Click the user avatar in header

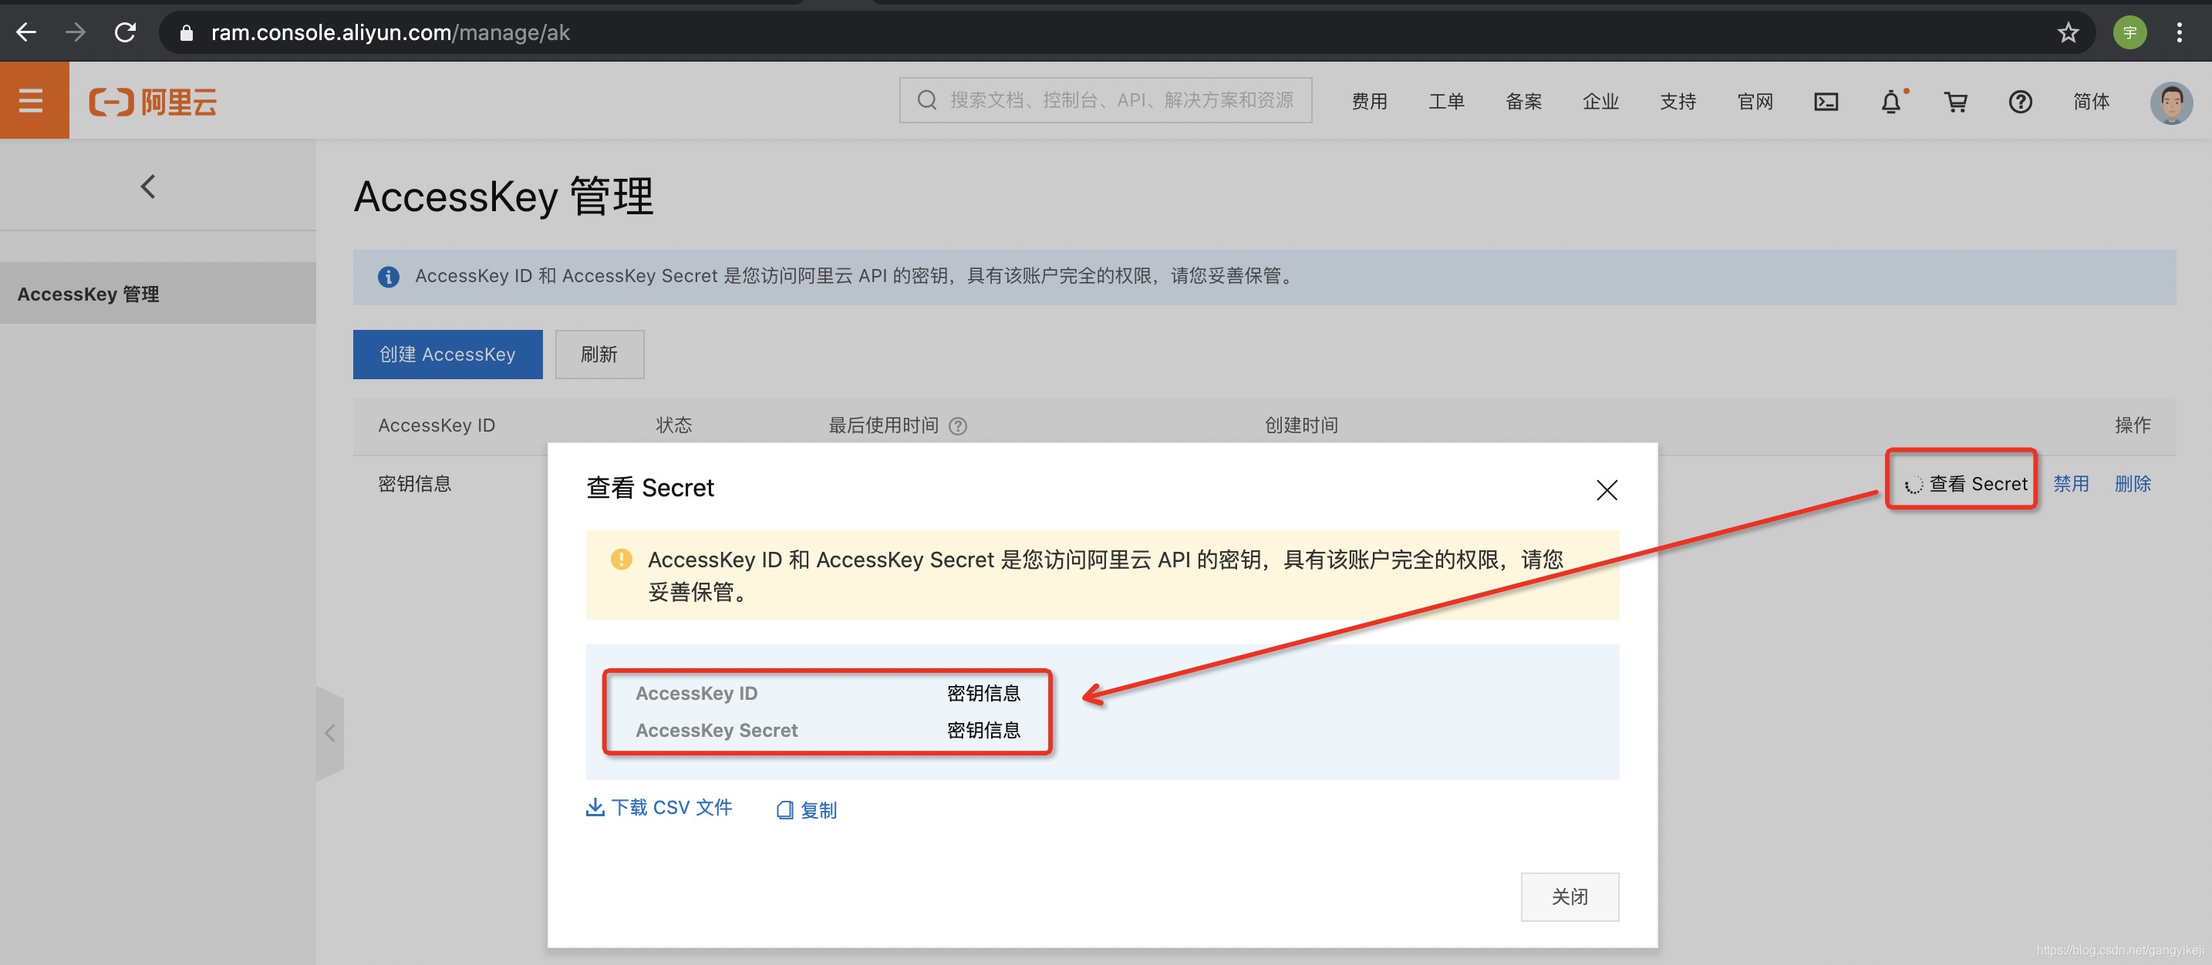click(2171, 102)
